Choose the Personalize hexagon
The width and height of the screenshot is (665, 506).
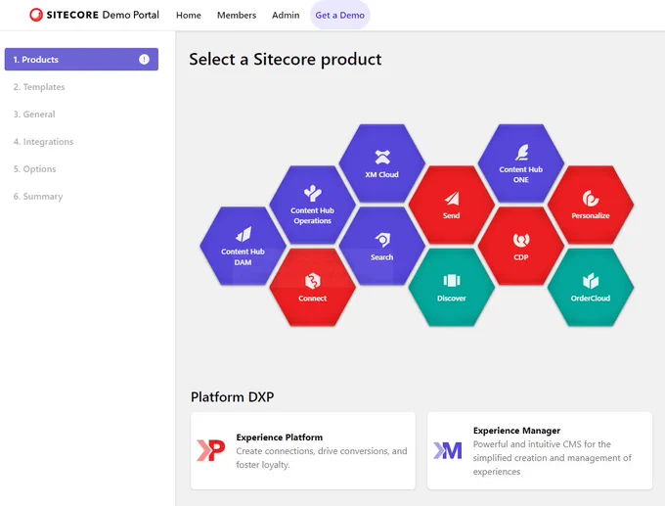point(591,205)
